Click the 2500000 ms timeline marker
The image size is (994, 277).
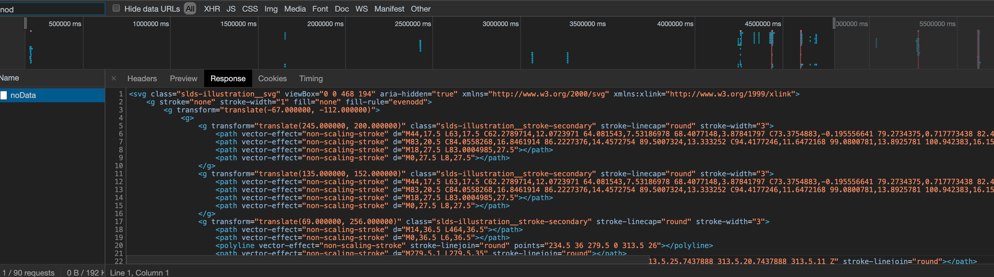[x=412, y=24]
